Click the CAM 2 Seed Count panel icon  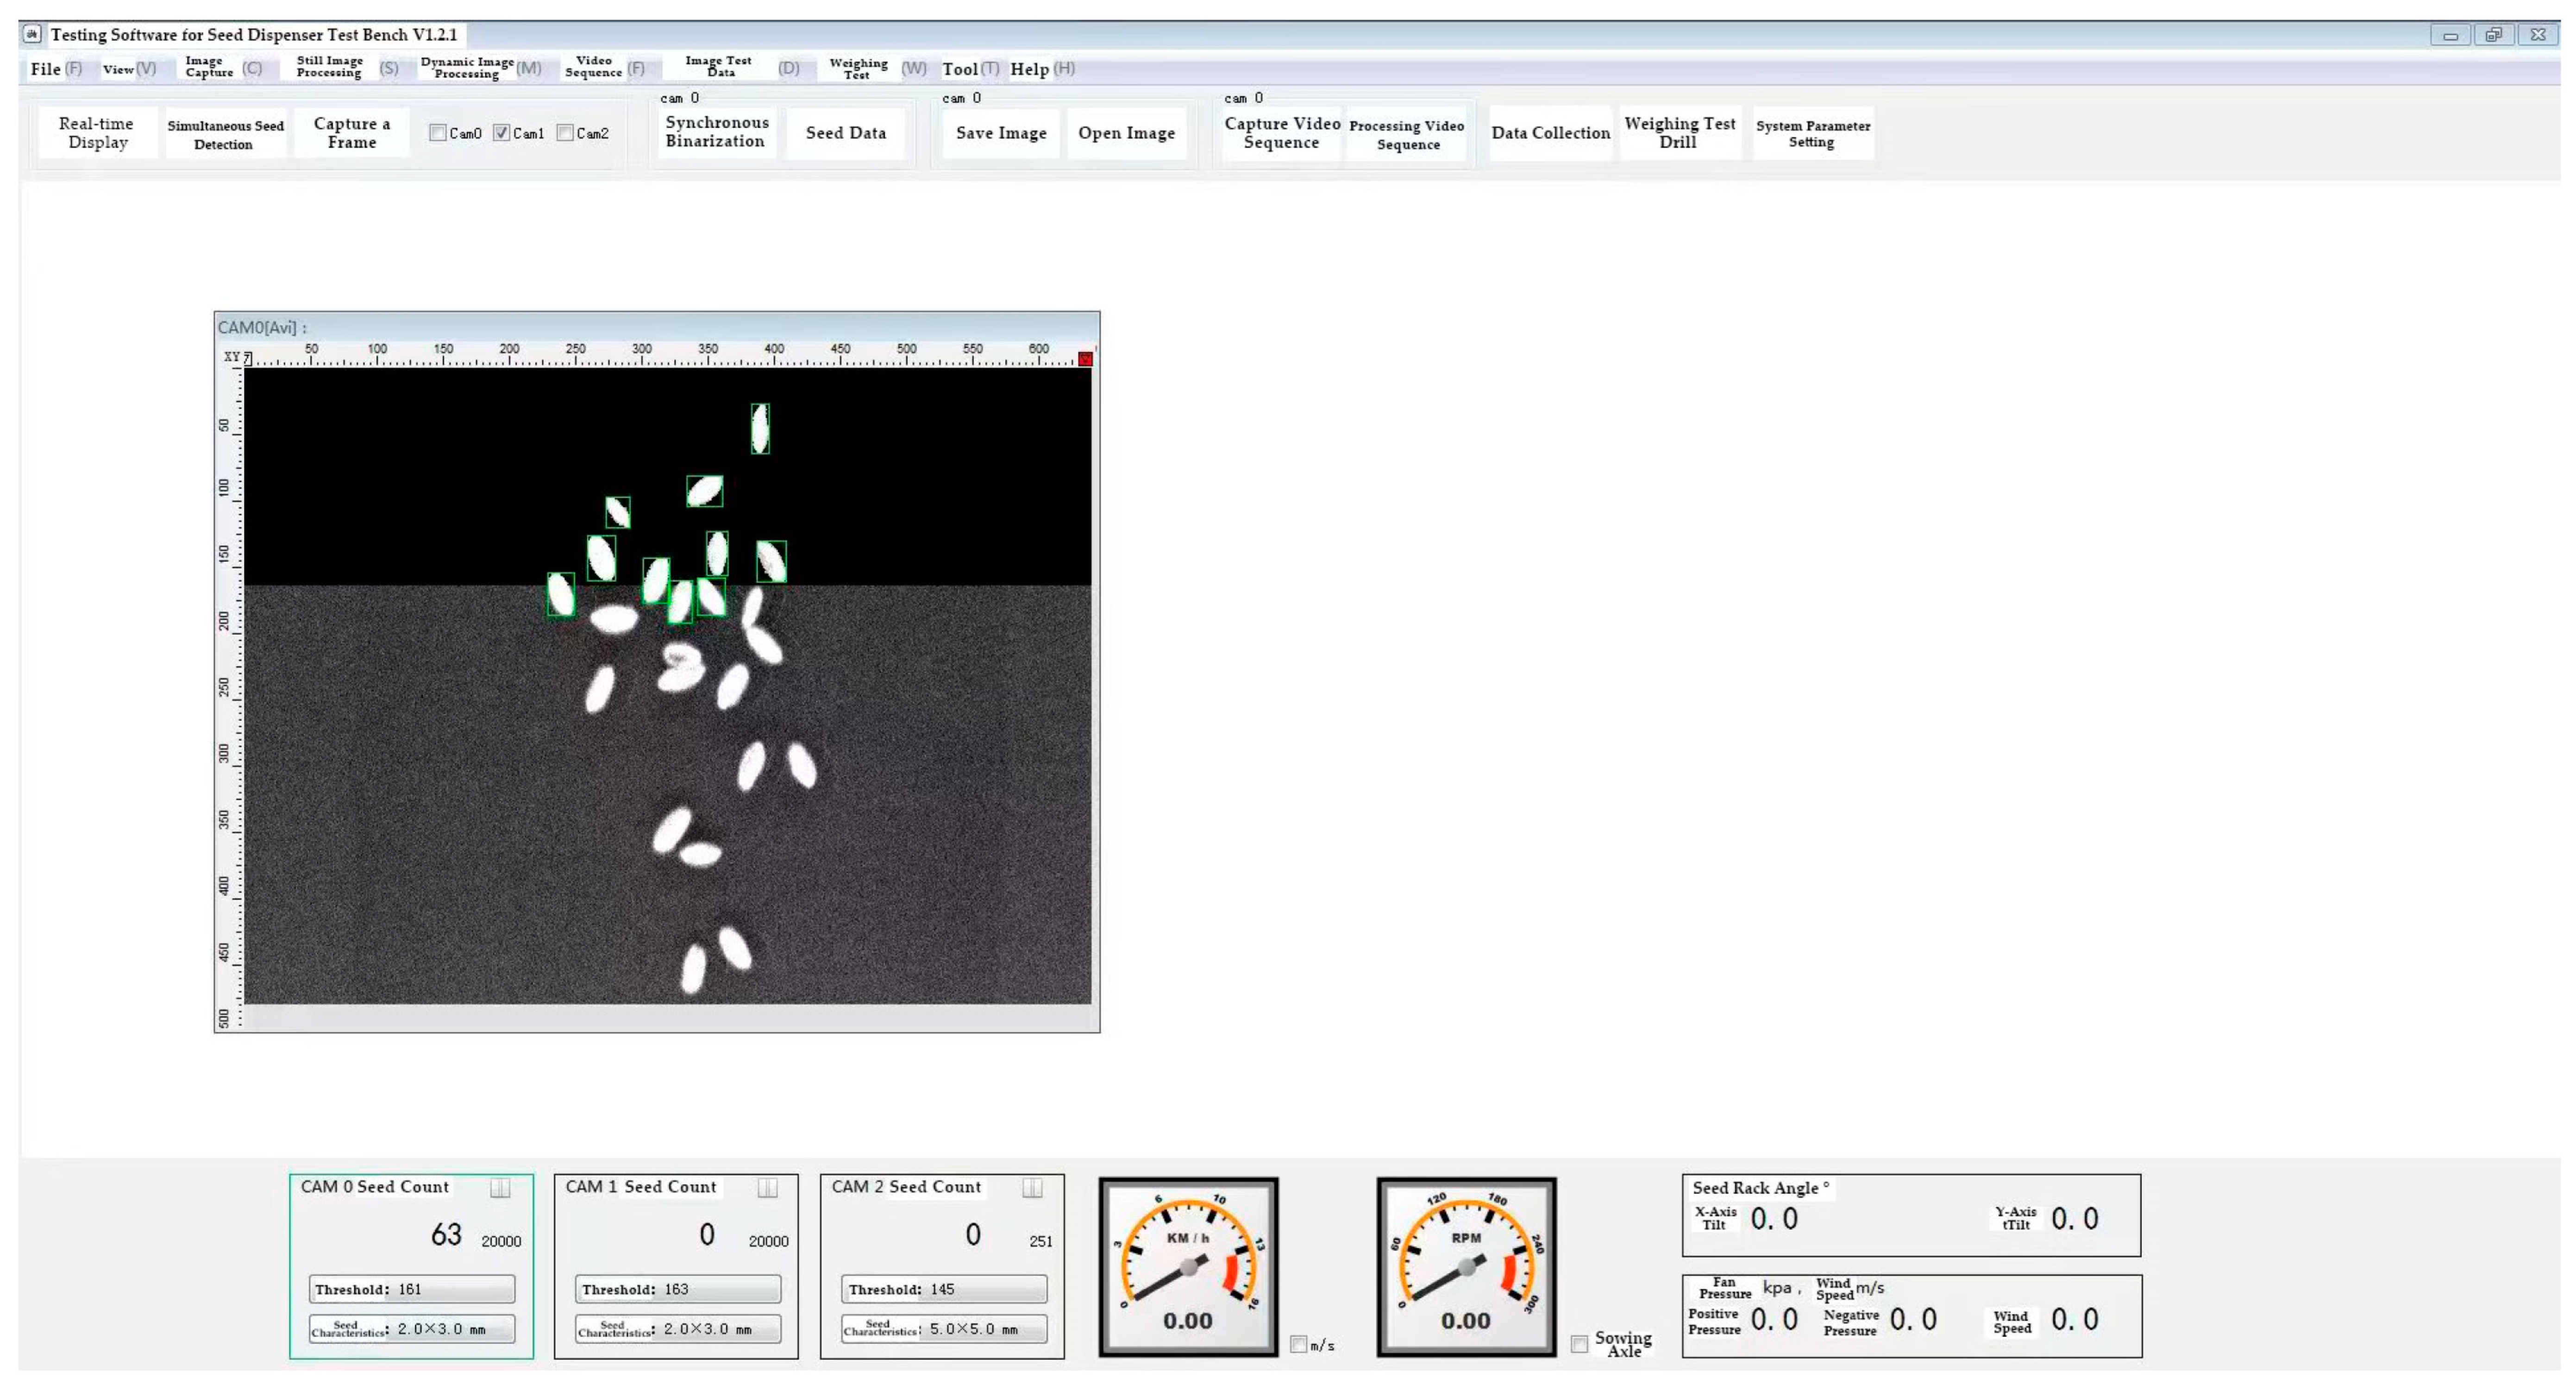(1032, 1187)
